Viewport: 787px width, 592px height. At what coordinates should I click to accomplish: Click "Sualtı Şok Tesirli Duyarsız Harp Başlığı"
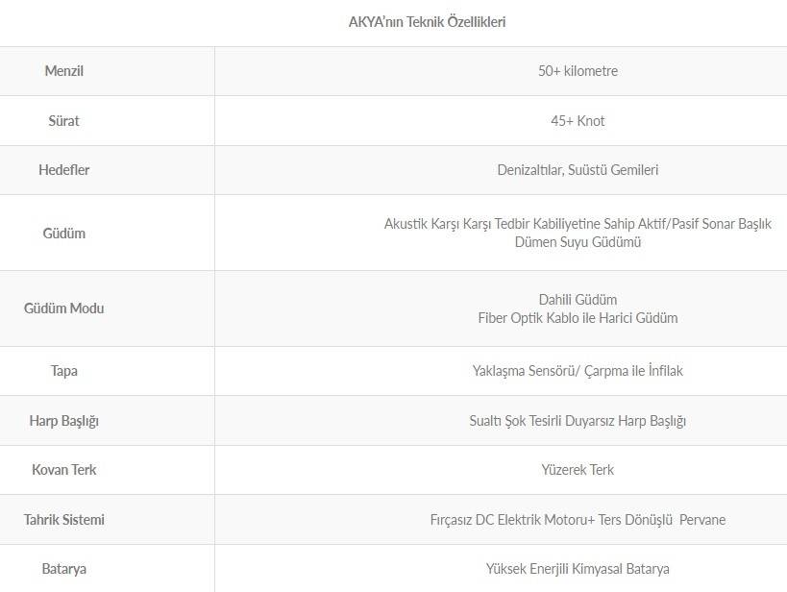tap(578, 421)
